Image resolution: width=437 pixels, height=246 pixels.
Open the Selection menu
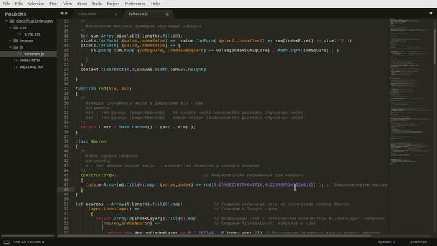(36, 4)
